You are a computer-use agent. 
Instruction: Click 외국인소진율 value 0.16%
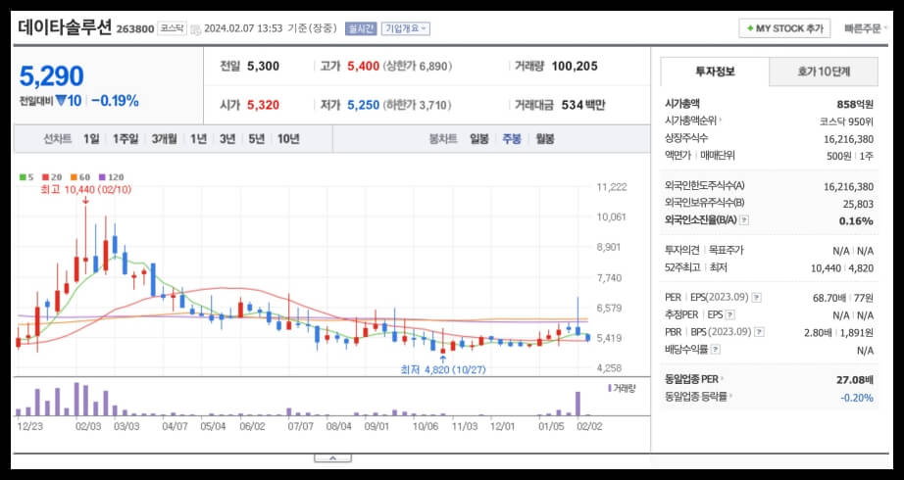click(x=857, y=220)
